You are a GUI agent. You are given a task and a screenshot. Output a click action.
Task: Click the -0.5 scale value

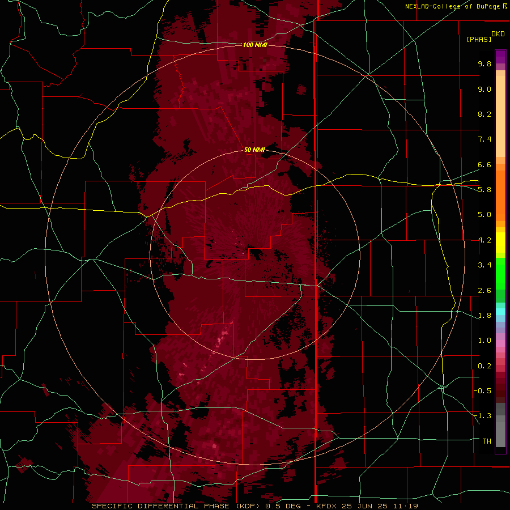point(482,391)
